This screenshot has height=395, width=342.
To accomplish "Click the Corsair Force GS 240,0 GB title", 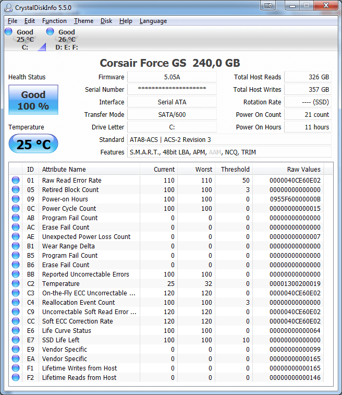I will point(170,63).
